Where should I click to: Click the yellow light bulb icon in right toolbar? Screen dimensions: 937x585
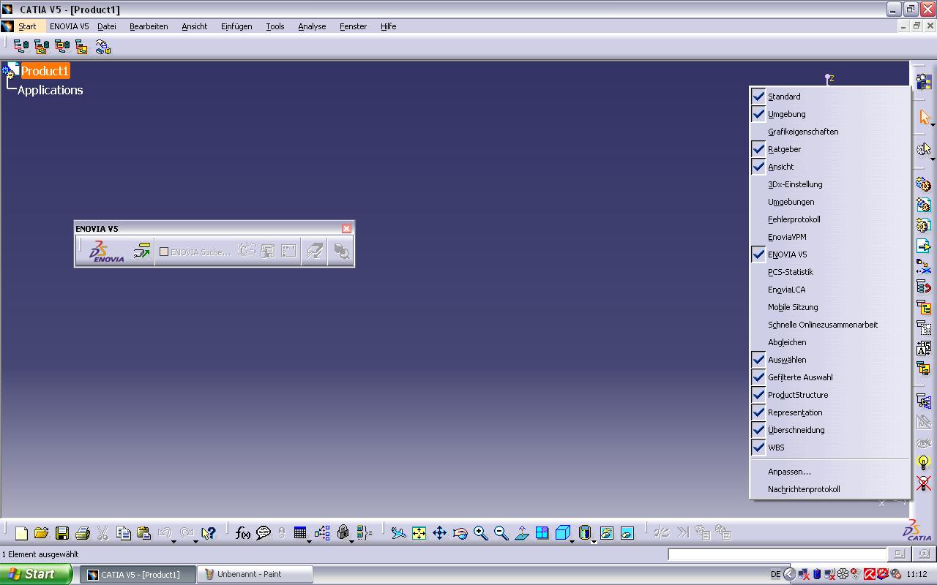(924, 462)
